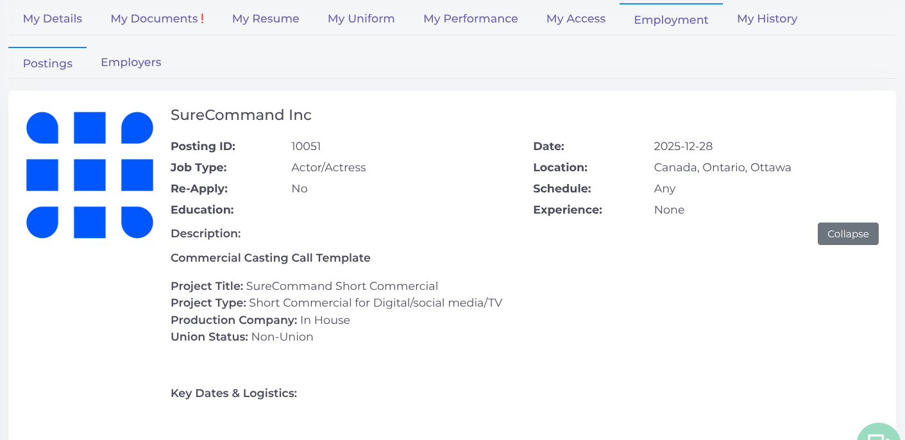This screenshot has height=440, width=905.
Task: Click the Commercial Casting Call Template heading
Action: [271, 258]
